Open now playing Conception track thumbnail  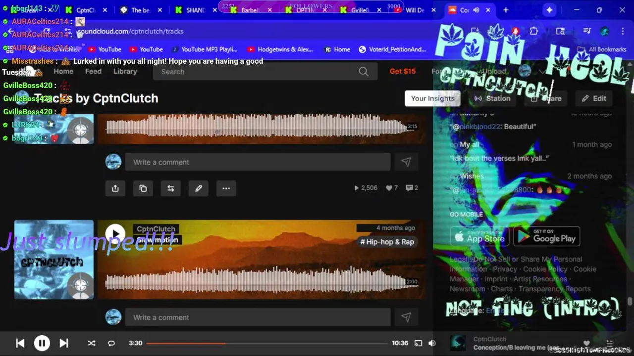(458, 343)
